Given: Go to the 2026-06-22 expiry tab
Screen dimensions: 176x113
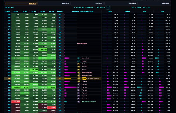Looking at the screenshot, I should pos(154,3).
